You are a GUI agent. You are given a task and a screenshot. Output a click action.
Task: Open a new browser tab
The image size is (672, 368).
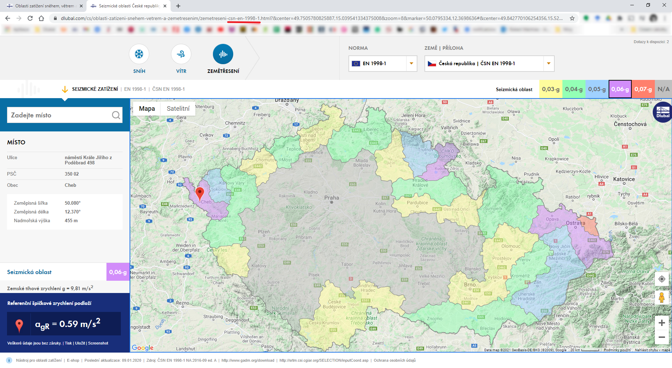click(178, 6)
